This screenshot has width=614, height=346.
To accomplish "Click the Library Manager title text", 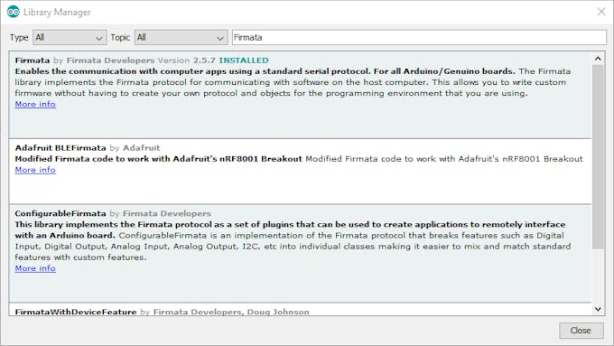I will pyautogui.click(x=57, y=12).
